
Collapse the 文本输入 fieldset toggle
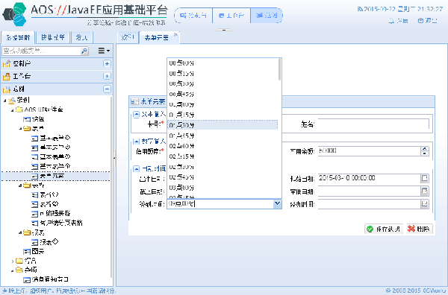tap(137, 115)
